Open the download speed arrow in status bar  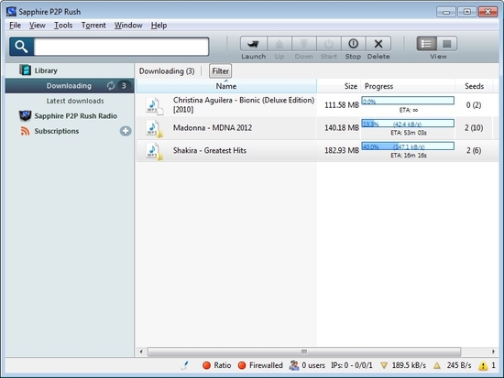click(x=384, y=365)
